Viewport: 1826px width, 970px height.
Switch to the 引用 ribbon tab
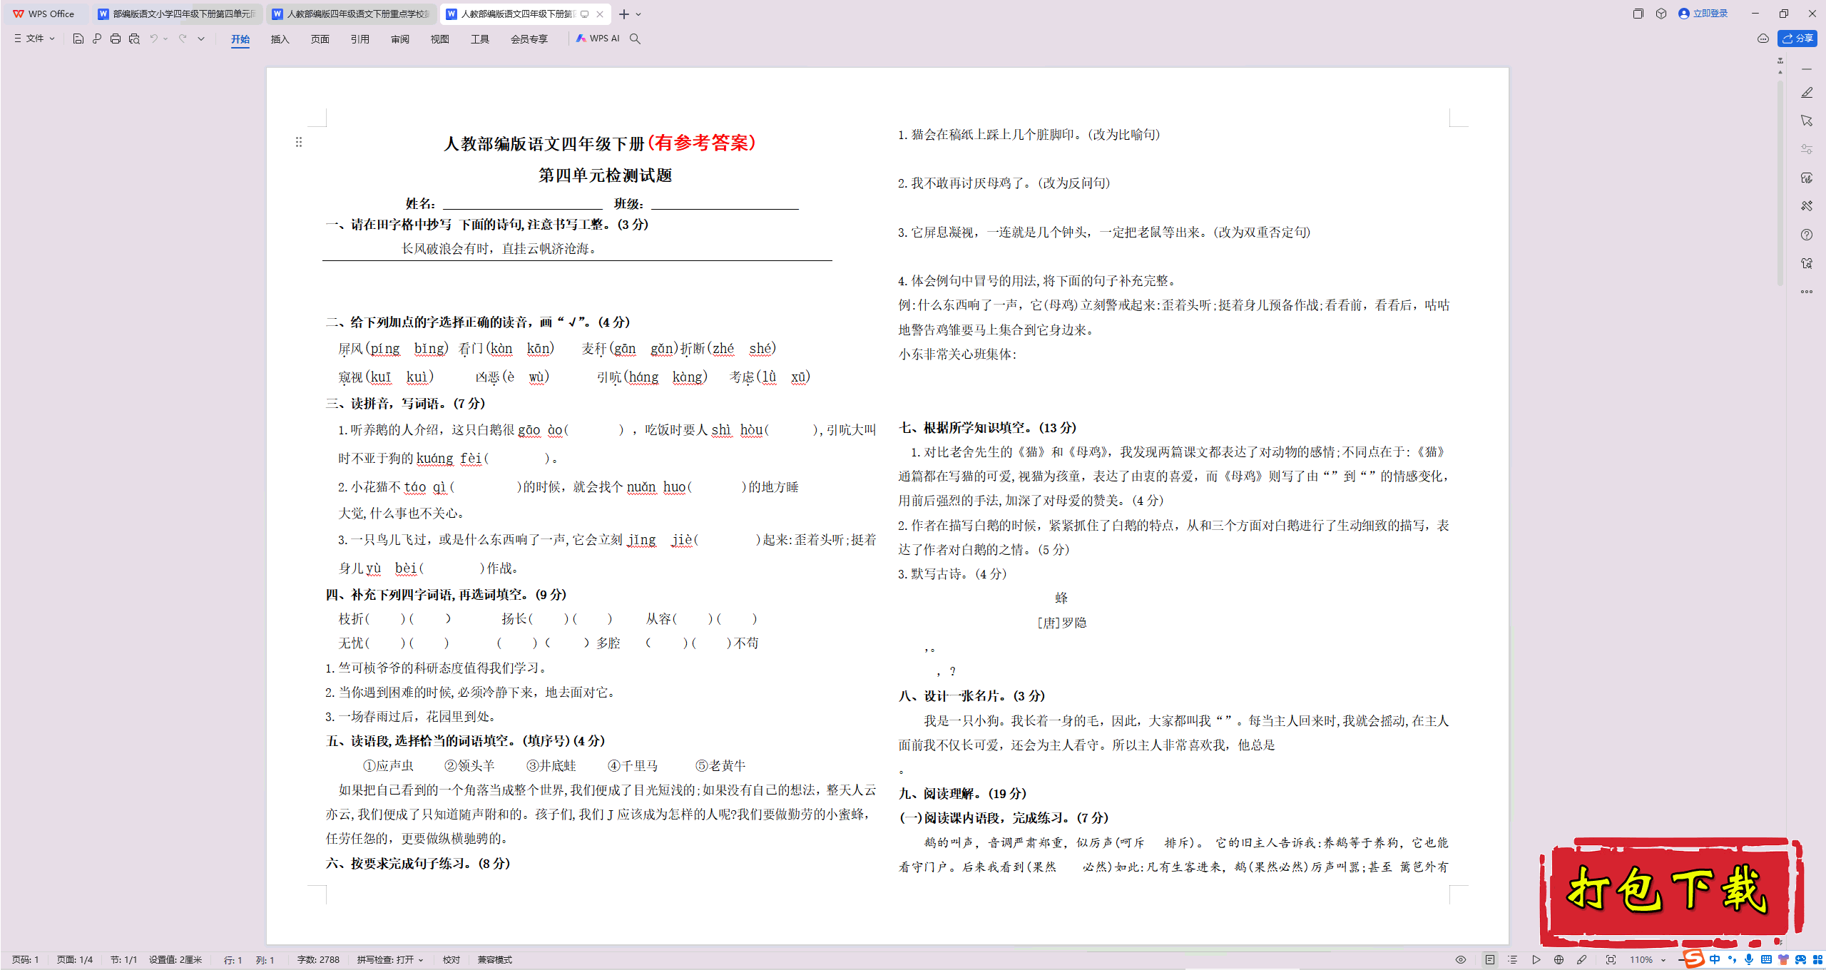(360, 39)
